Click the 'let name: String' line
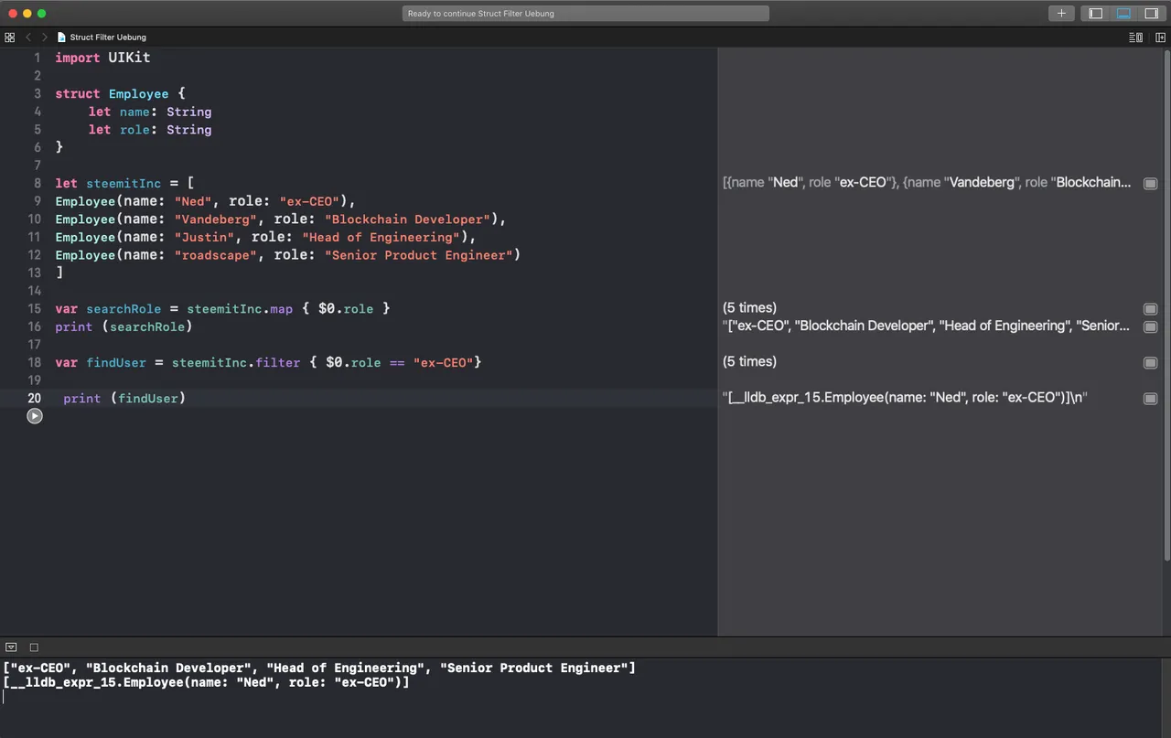The height and width of the screenshot is (738, 1171). click(x=150, y=112)
